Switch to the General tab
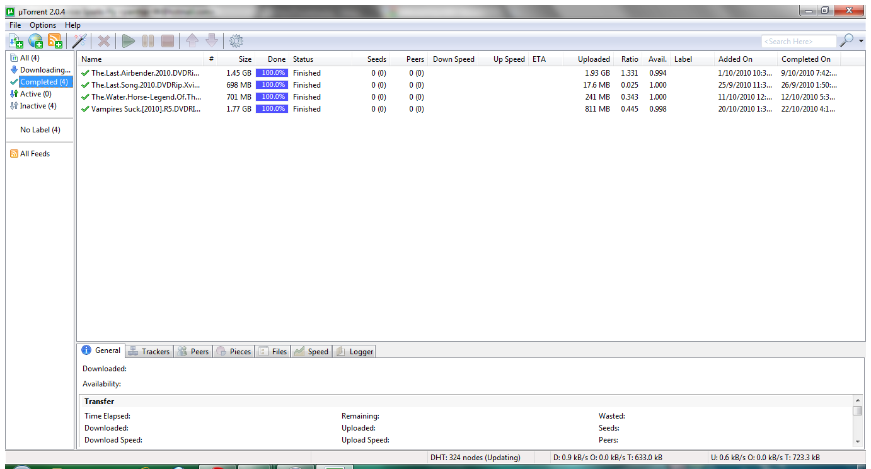The width and height of the screenshot is (871, 469). click(x=101, y=350)
